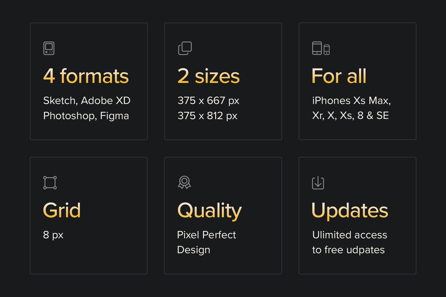Click the "Sketch, Adobe XD" text line
This screenshot has height=297, width=446.
pyautogui.click(x=87, y=101)
